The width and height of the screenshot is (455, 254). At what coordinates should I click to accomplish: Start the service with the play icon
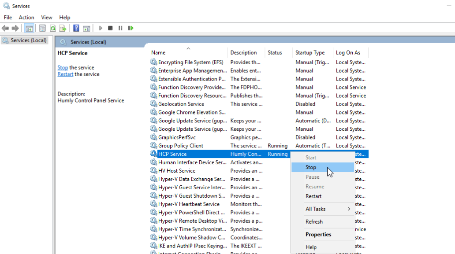click(100, 28)
